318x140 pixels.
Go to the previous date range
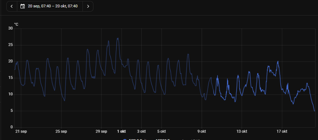point(12,6)
